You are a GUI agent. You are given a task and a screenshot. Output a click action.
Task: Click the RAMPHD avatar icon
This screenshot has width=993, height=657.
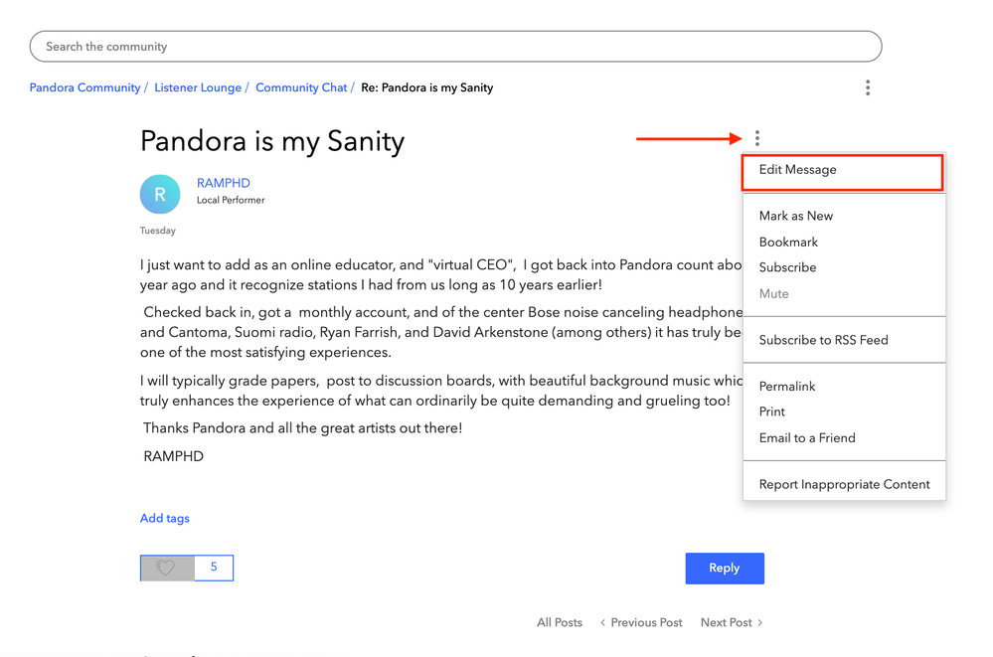[x=160, y=195]
